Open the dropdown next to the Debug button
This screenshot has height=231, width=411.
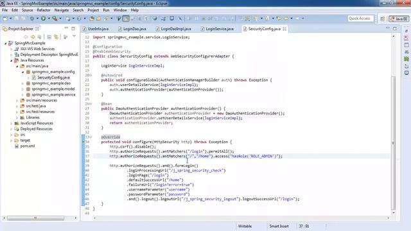[37, 19]
